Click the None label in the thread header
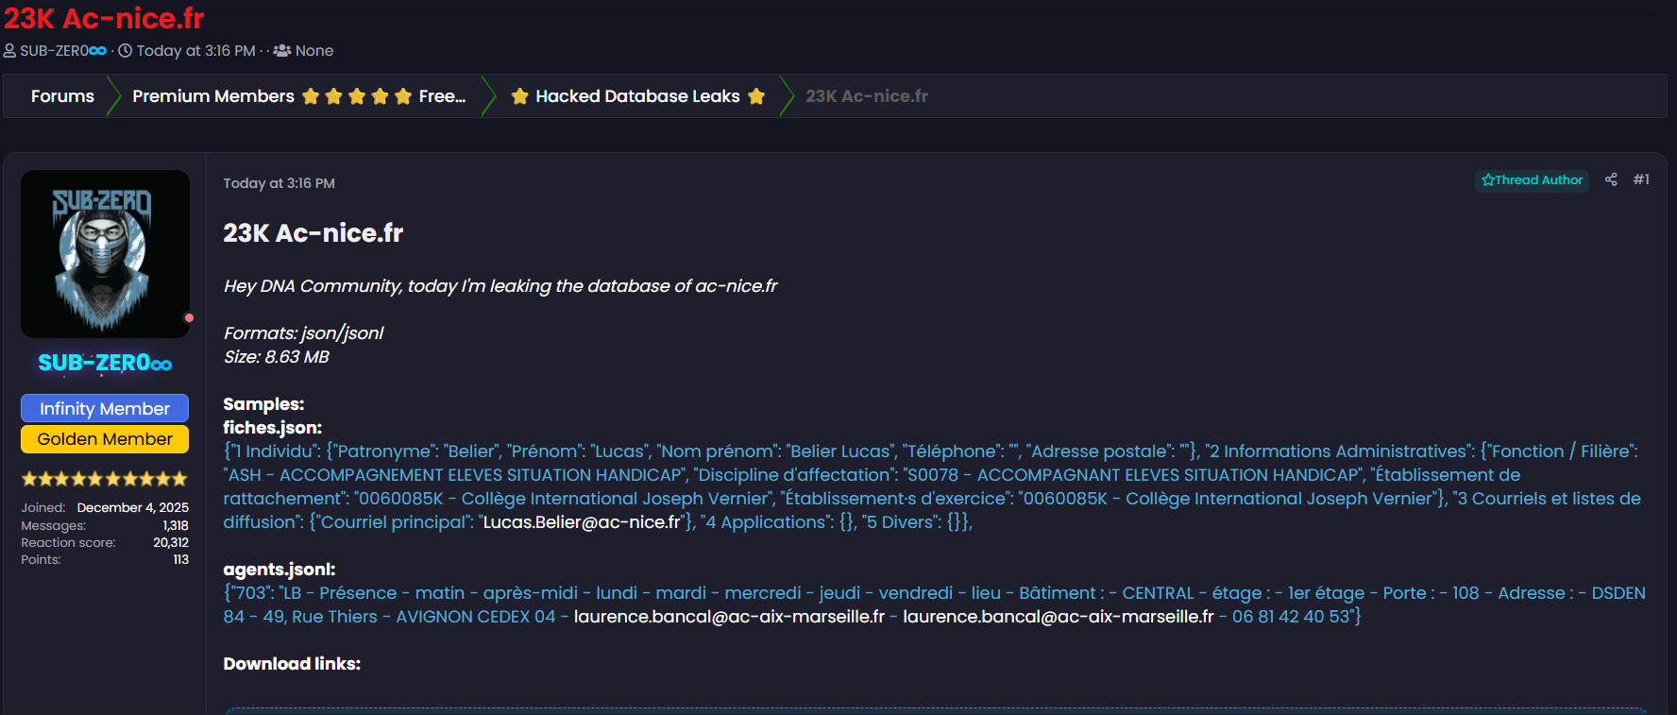Viewport: 1677px width, 715px height. 314,51
